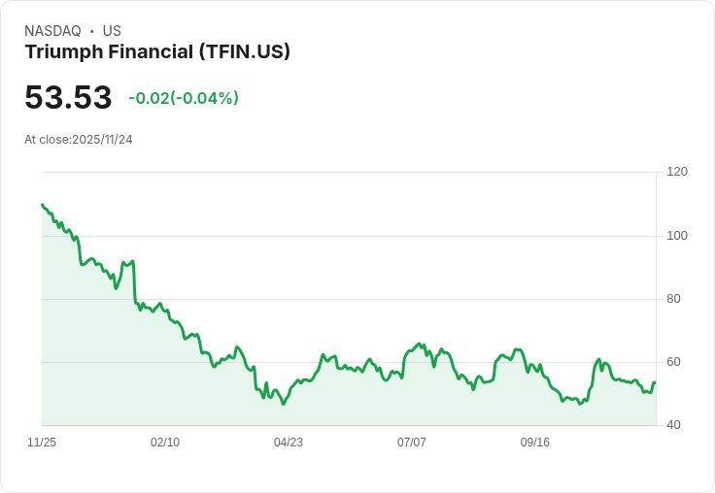Select the 02/10 date on the x-axis
Screen dimensions: 715x493
[x=165, y=443]
